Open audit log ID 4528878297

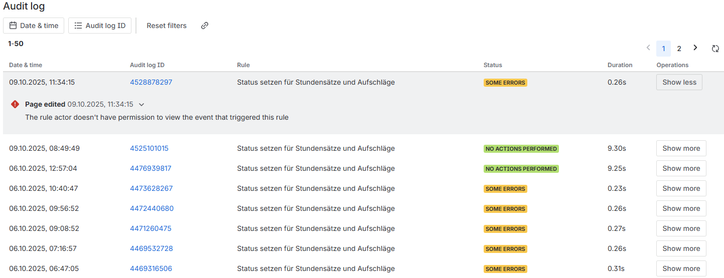point(151,82)
